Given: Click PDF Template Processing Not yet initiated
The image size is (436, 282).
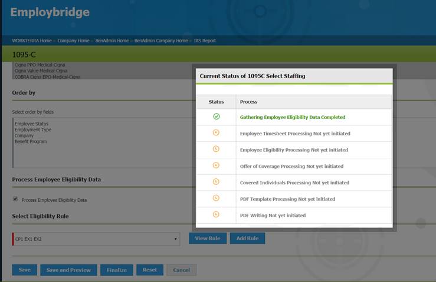Looking at the screenshot, I should [287, 199].
